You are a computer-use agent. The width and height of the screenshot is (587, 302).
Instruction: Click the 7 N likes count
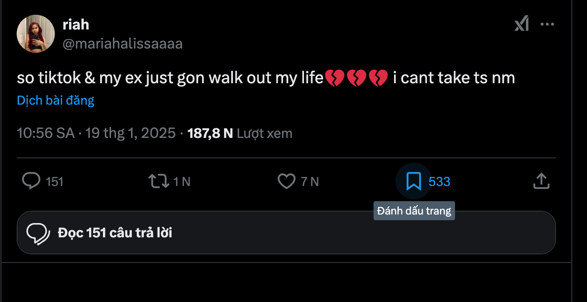pyautogui.click(x=310, y=182)
